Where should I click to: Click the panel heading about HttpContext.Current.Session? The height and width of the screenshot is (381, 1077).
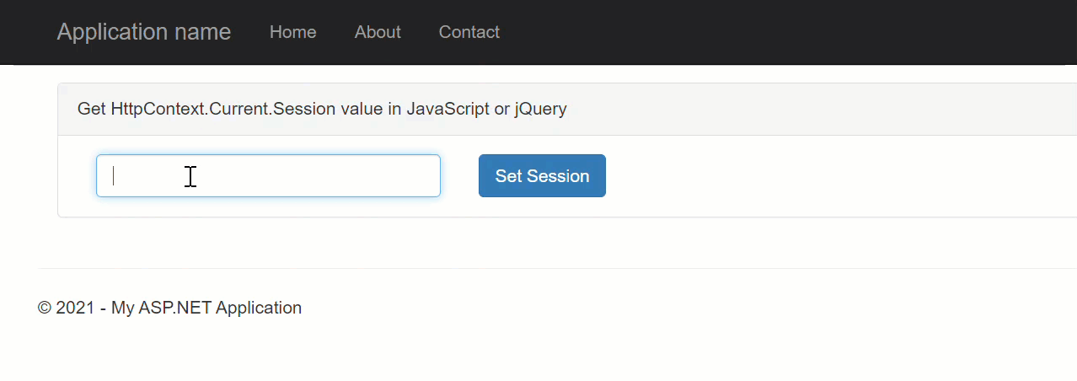322,109
